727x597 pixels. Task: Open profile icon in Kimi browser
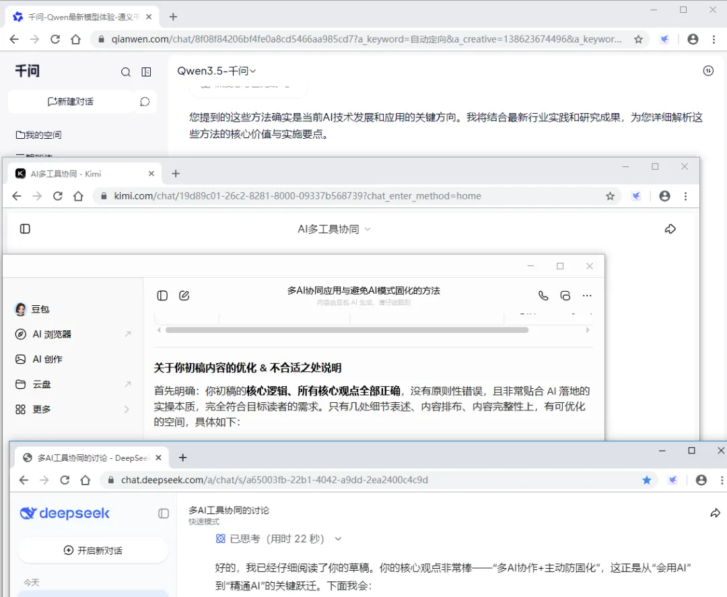coord(664,196)
